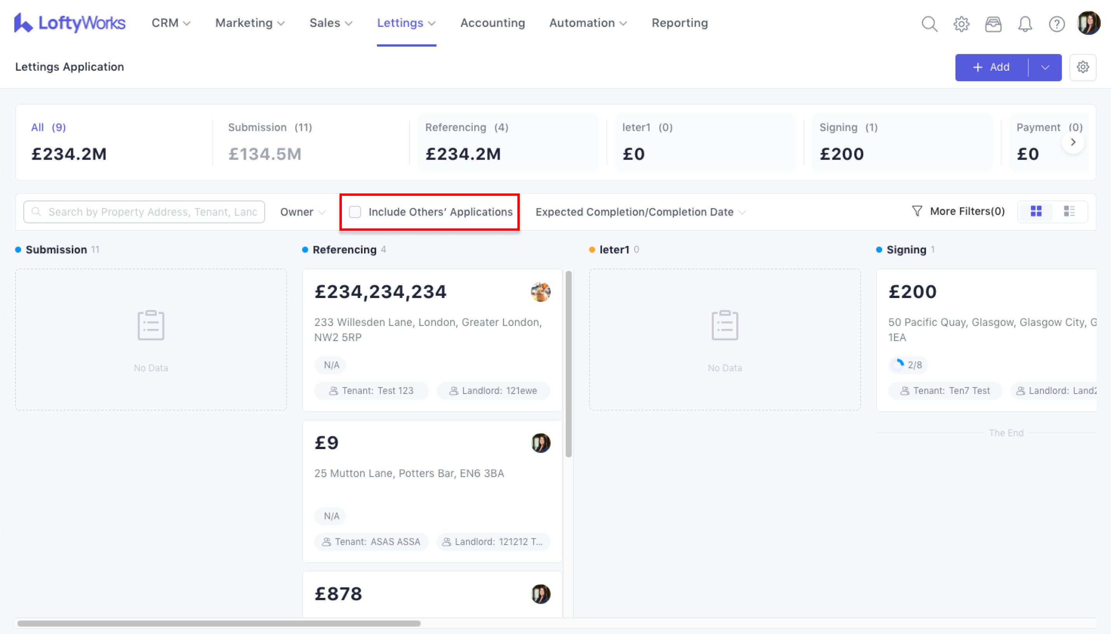Image resolution: width=1111 pixels, height=634 pixels.
Task: Click the search magnifier icon in header
Action: [929, 24]
